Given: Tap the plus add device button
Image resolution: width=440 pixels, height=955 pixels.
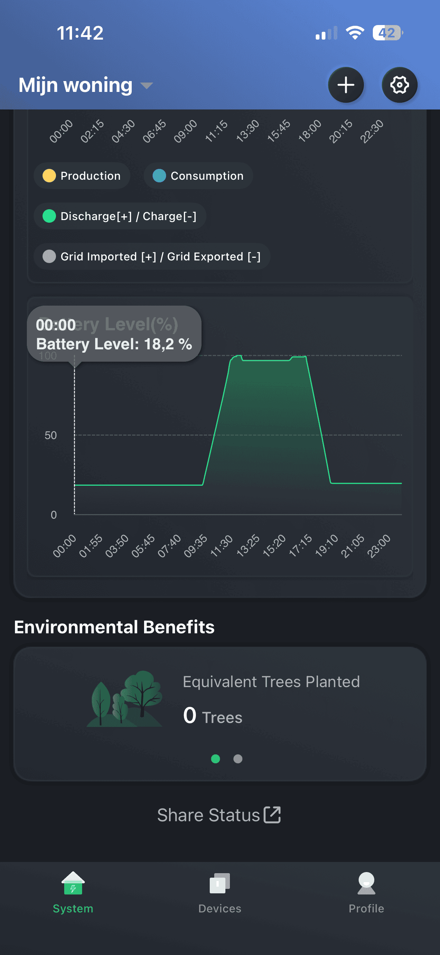Looking at the screenshot, I should (346, 85).
